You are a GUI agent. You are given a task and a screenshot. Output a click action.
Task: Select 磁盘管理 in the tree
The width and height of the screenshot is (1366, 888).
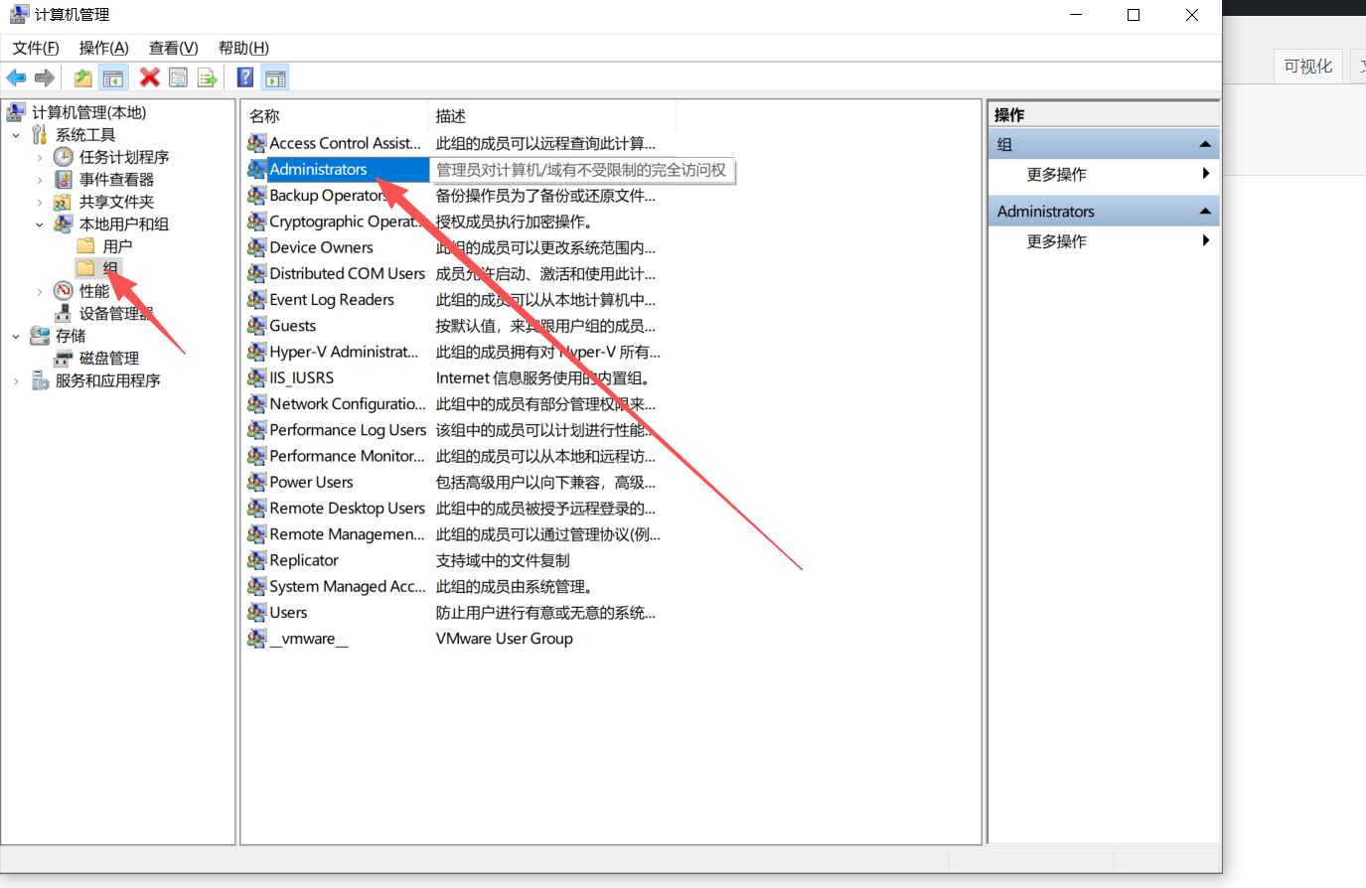(x=108, y=359)
